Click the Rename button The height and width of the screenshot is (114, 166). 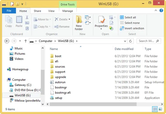coord(62,26)
